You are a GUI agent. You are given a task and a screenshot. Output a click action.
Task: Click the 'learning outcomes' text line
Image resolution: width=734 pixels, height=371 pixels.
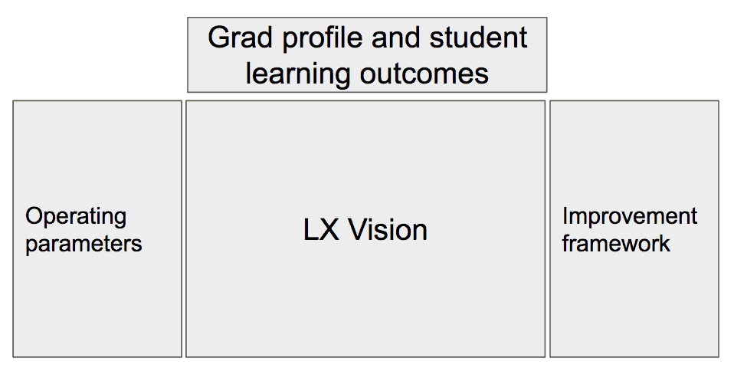[368, 74]
